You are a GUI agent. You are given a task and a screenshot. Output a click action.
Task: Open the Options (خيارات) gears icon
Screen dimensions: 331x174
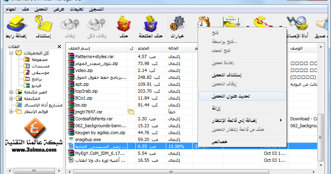point(177,24)
